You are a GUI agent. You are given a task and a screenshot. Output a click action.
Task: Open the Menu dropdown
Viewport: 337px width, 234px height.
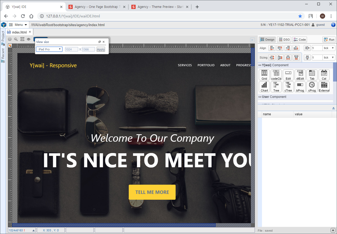[18, 25]
